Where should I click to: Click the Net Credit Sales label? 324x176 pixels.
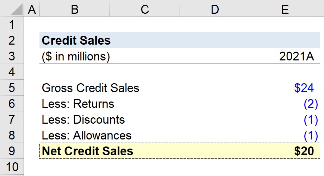87,151
